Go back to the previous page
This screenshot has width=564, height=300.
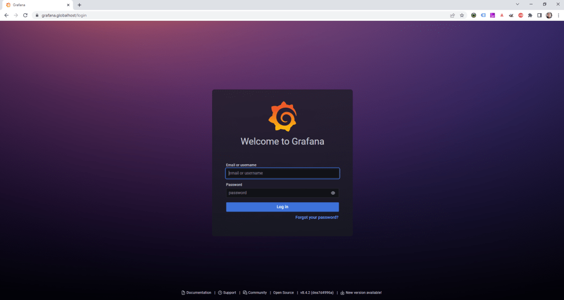(x=7, y=15)
